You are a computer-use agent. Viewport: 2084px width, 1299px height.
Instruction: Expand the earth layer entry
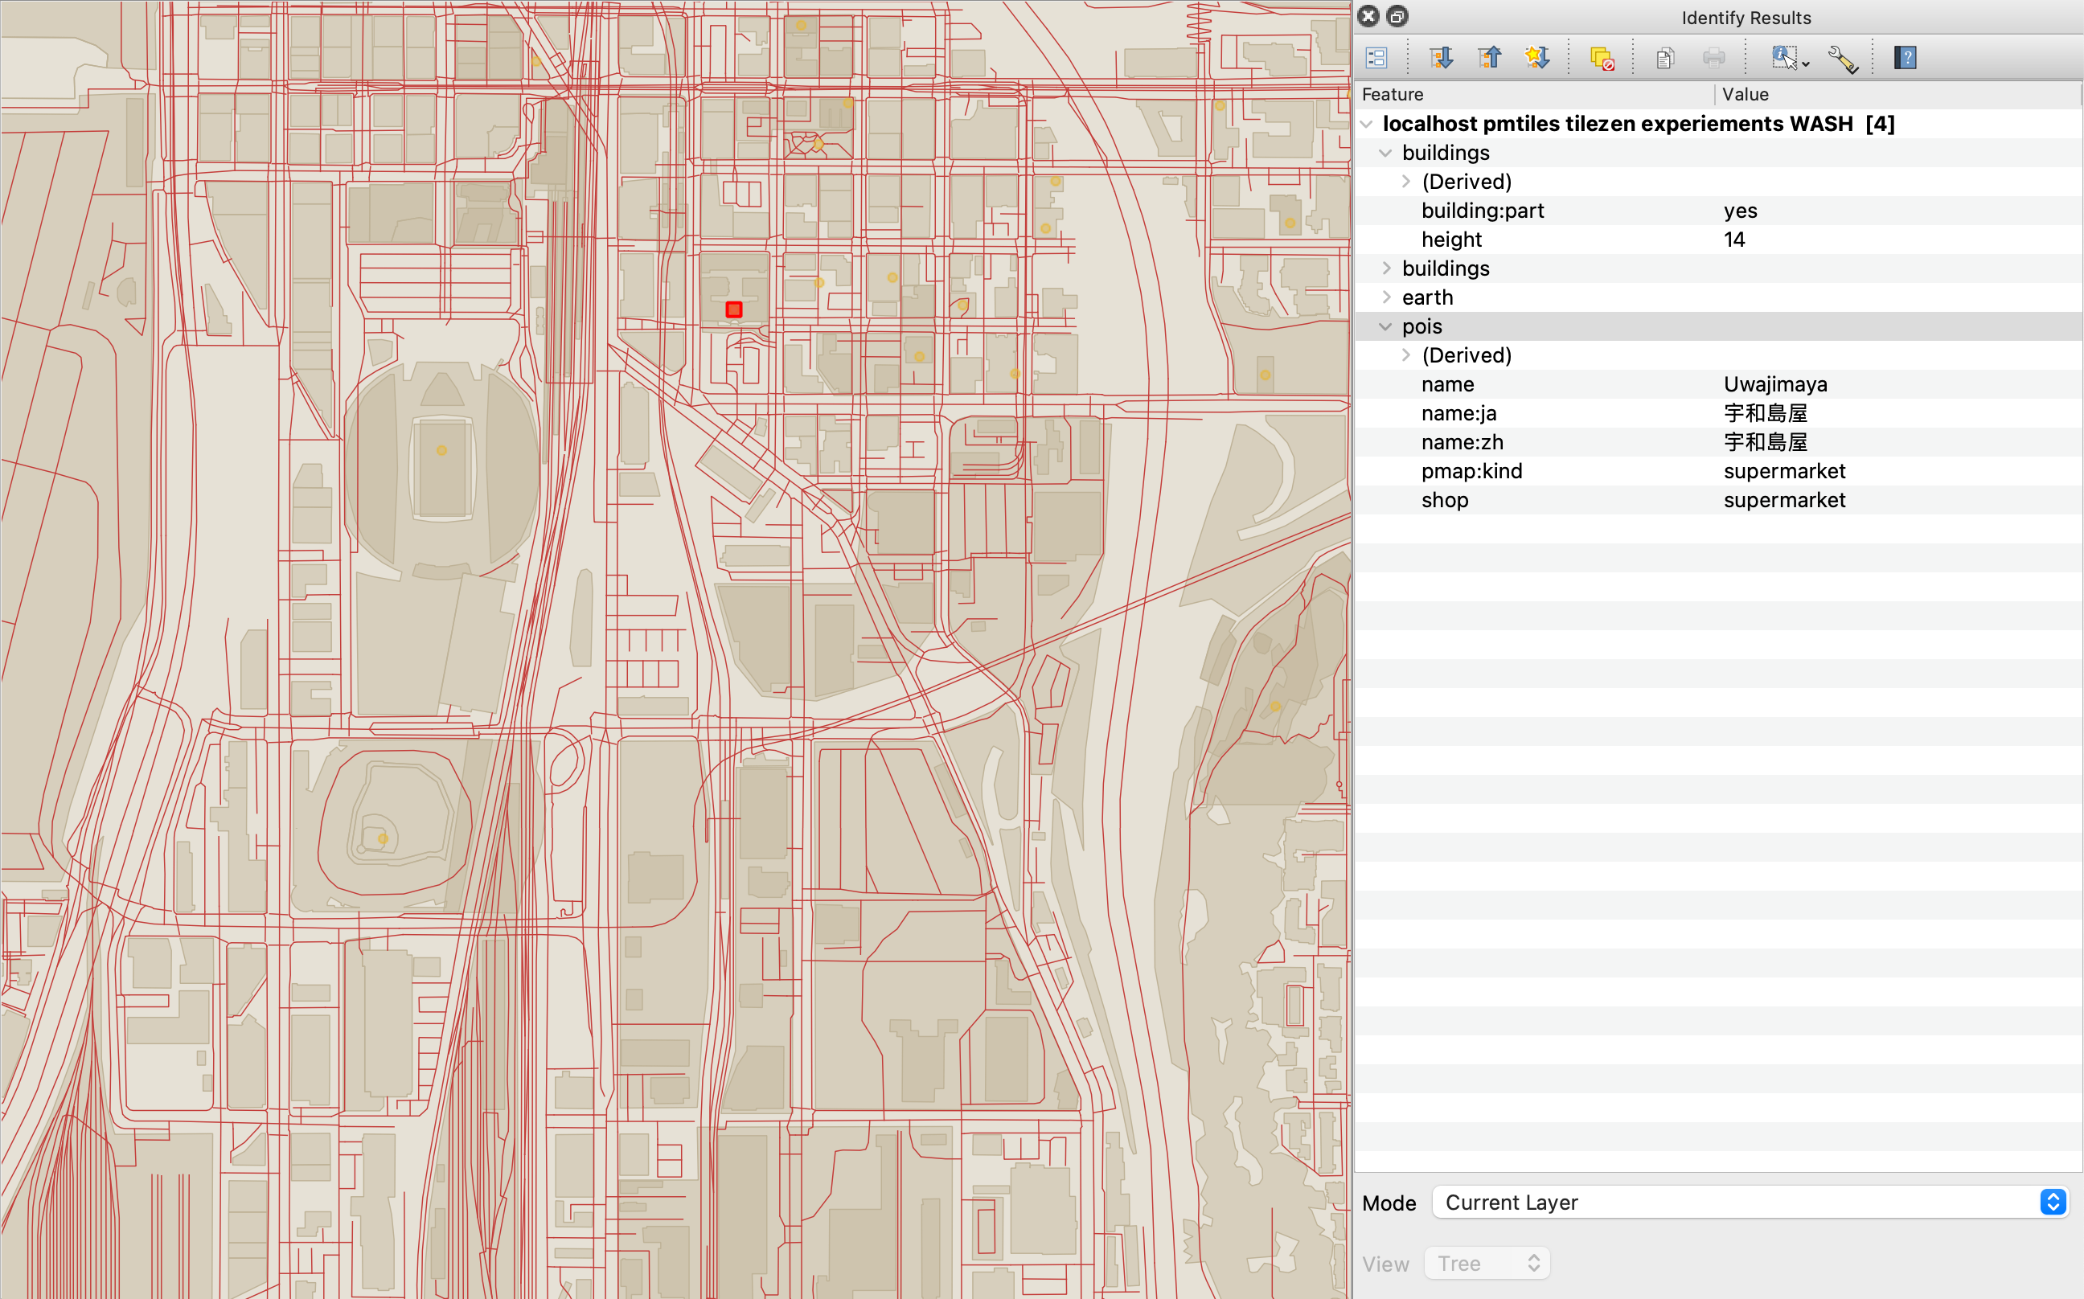(x=1387, y=297)
